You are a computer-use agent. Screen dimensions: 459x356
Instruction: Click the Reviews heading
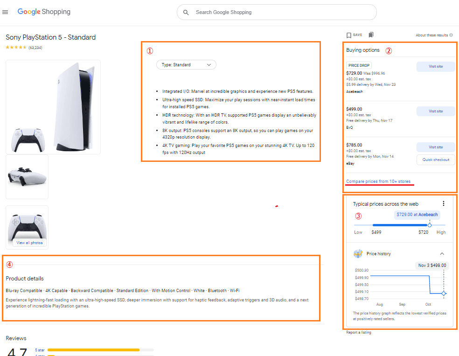(x=16, y=338)
